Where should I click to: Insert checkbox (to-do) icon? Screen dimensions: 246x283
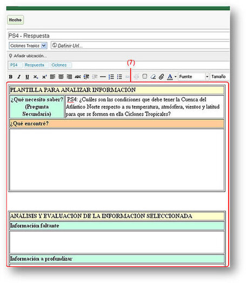145,76
